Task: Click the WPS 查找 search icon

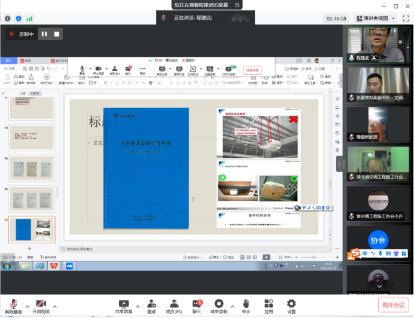Action: pyautogui.click(x=325, y=77)
